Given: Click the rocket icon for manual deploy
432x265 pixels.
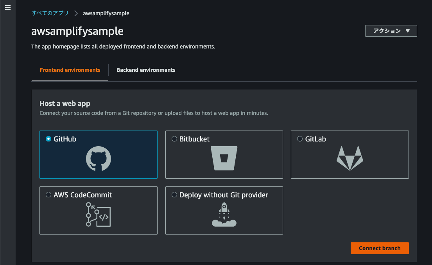Looking at the screenshot, I should 224,215.
